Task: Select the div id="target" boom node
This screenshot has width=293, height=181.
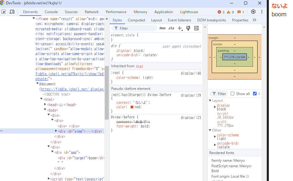Action: click(x=81, y=158)
